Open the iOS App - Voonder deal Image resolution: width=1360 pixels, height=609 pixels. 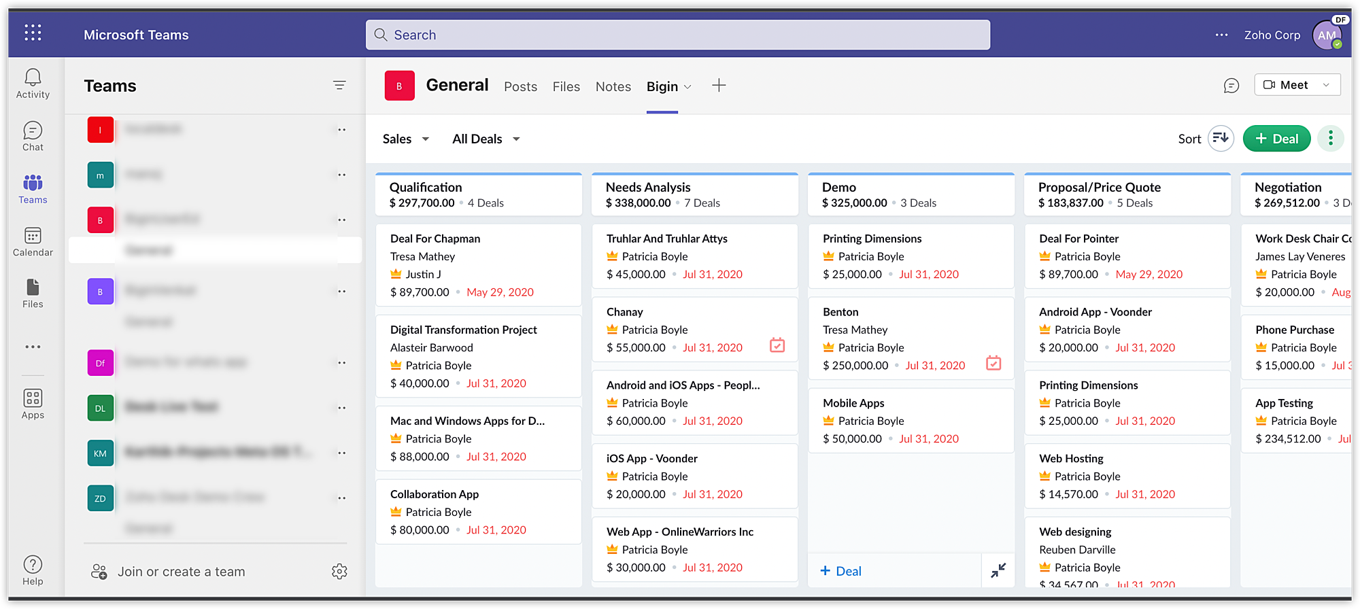[x=695, y=476]
